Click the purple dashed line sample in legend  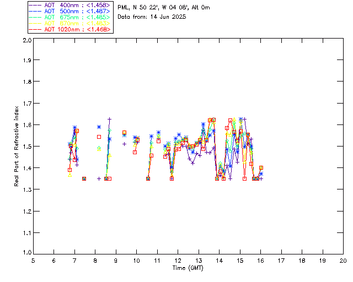point(35,5)
